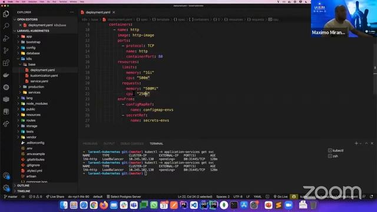Expand the database folder
Image resolution: width=377 pixels, height=212 pixels.
(33, 53)
